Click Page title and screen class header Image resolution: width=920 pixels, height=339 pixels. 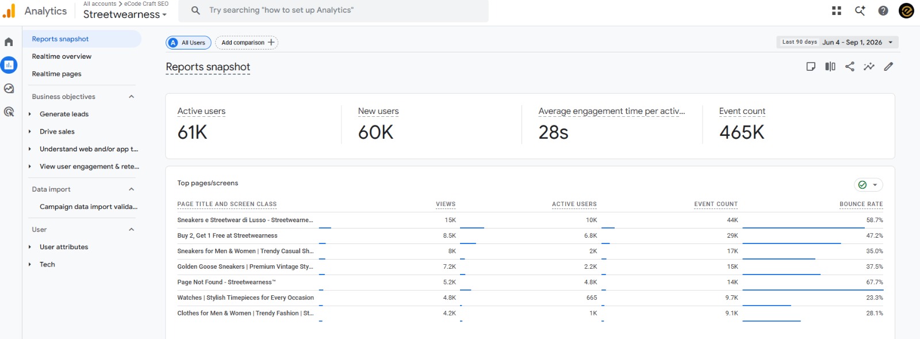[227, 204]
